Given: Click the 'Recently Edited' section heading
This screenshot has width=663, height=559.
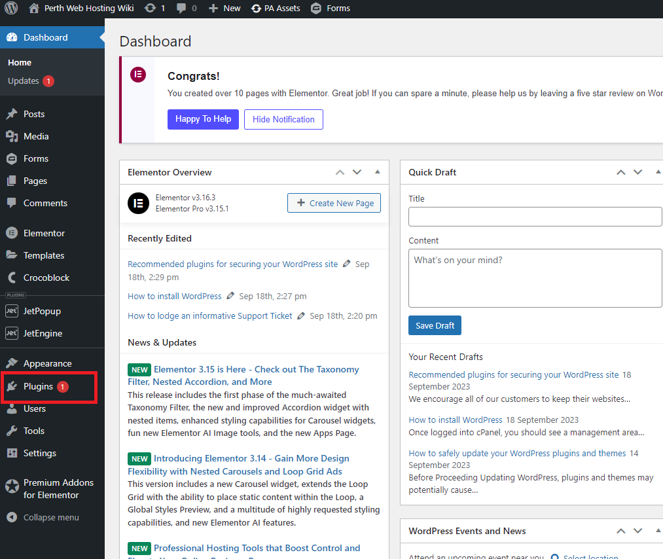Looking at the screenshot, I should (x=160, y=238).
